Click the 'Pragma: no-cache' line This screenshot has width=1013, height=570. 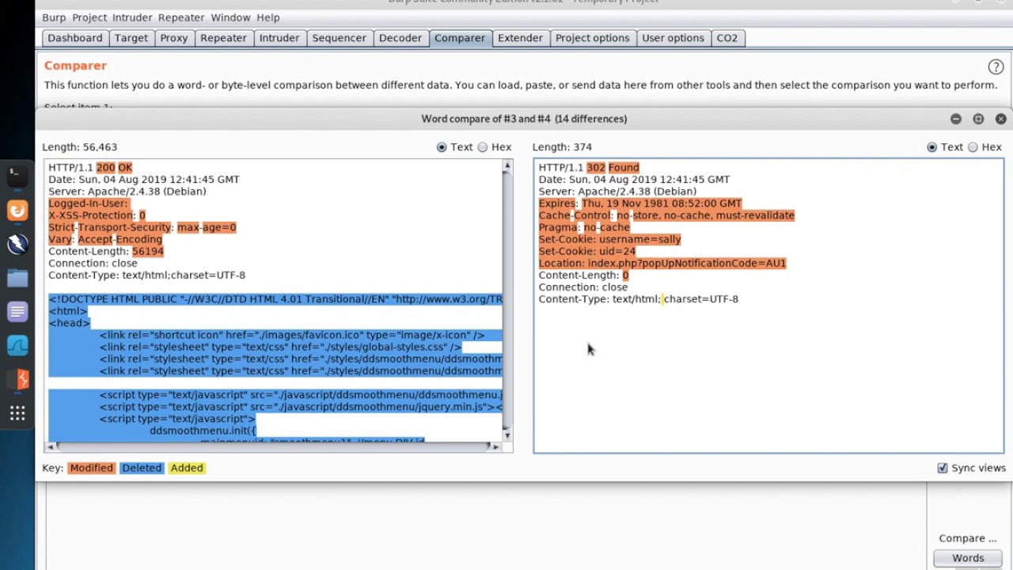pyautogui.click(x=584, y=227)
